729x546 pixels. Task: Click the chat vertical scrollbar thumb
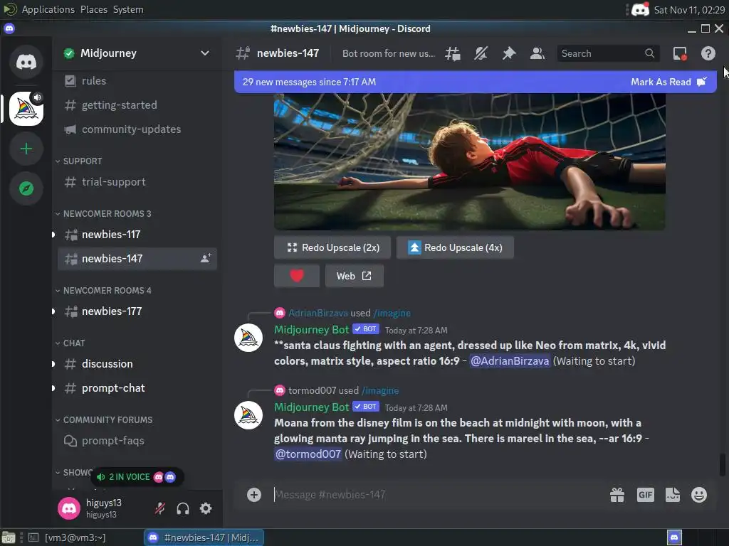pyautogui.click(x=722, y=465)
